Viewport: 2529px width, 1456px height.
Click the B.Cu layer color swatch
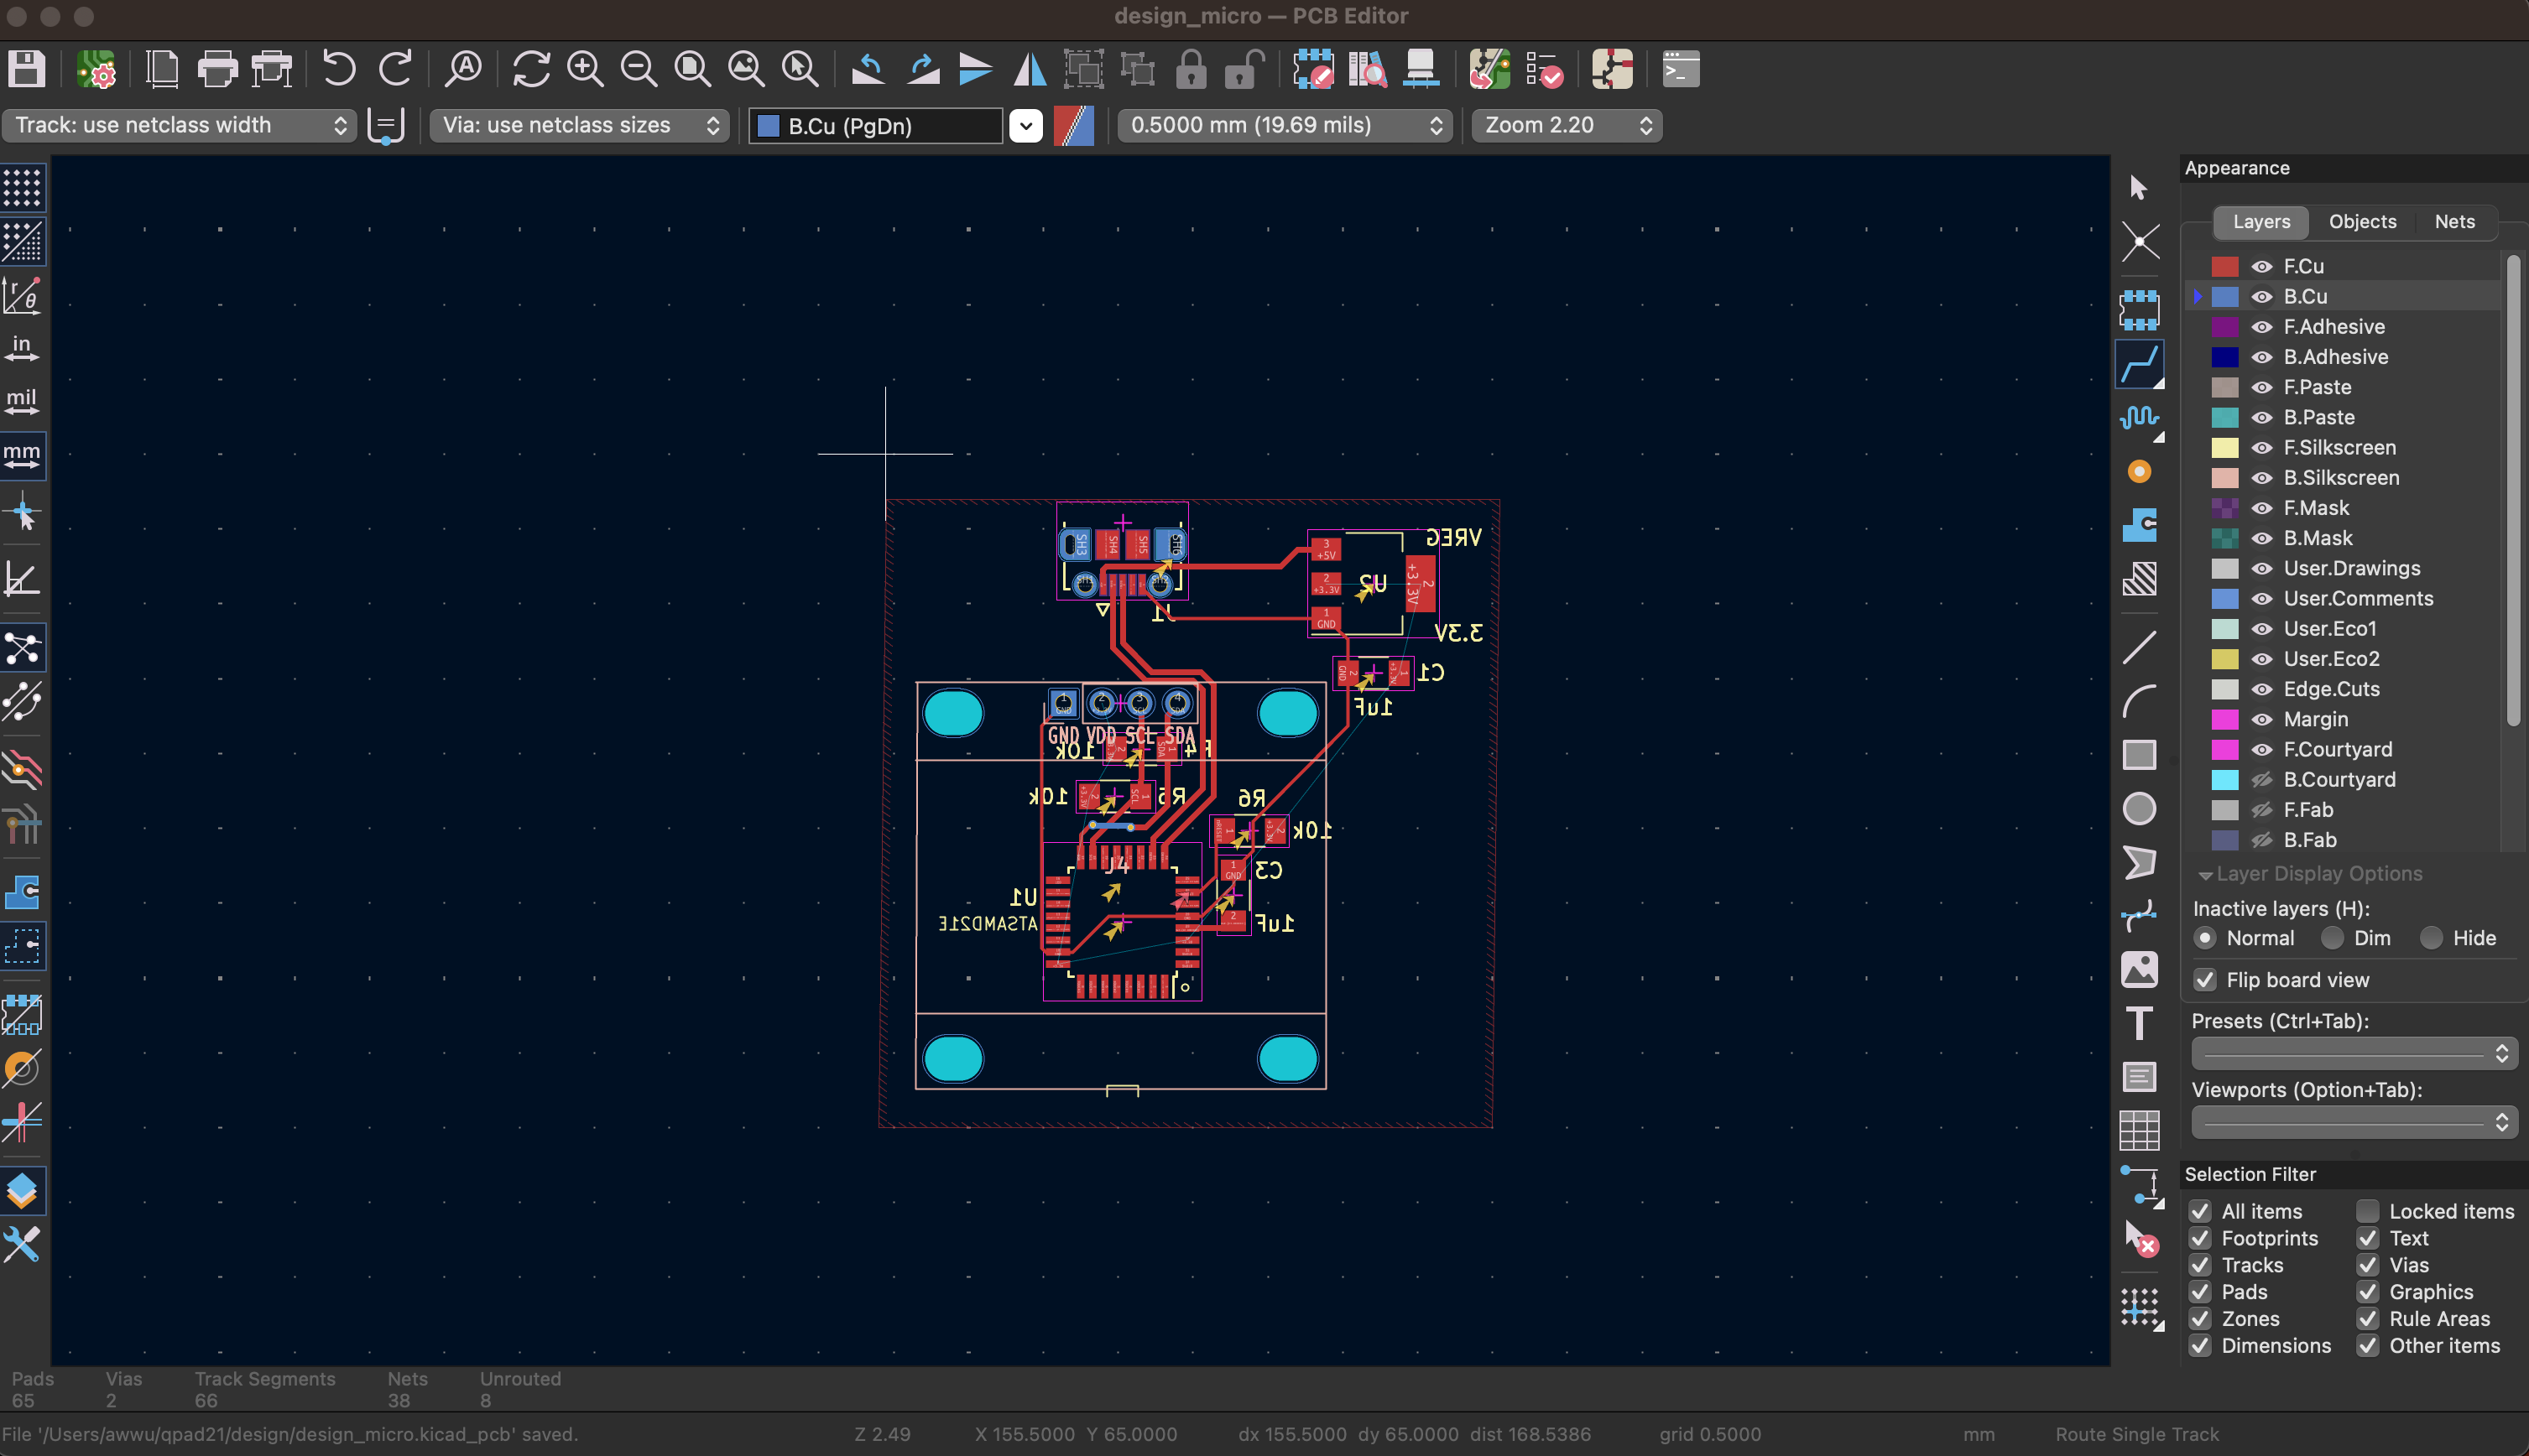2226,296
